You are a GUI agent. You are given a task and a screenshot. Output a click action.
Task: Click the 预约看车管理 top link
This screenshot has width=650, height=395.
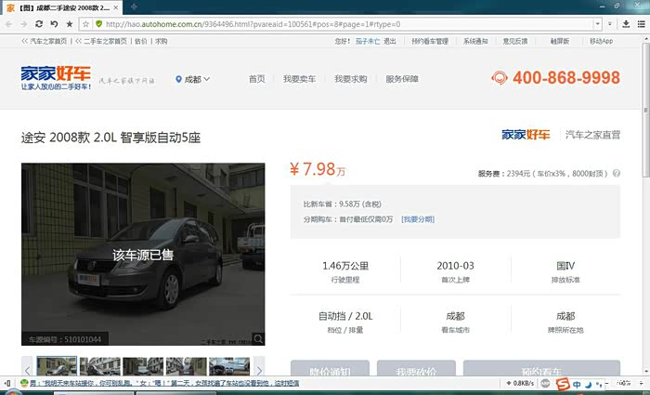[x=430, y=41]
